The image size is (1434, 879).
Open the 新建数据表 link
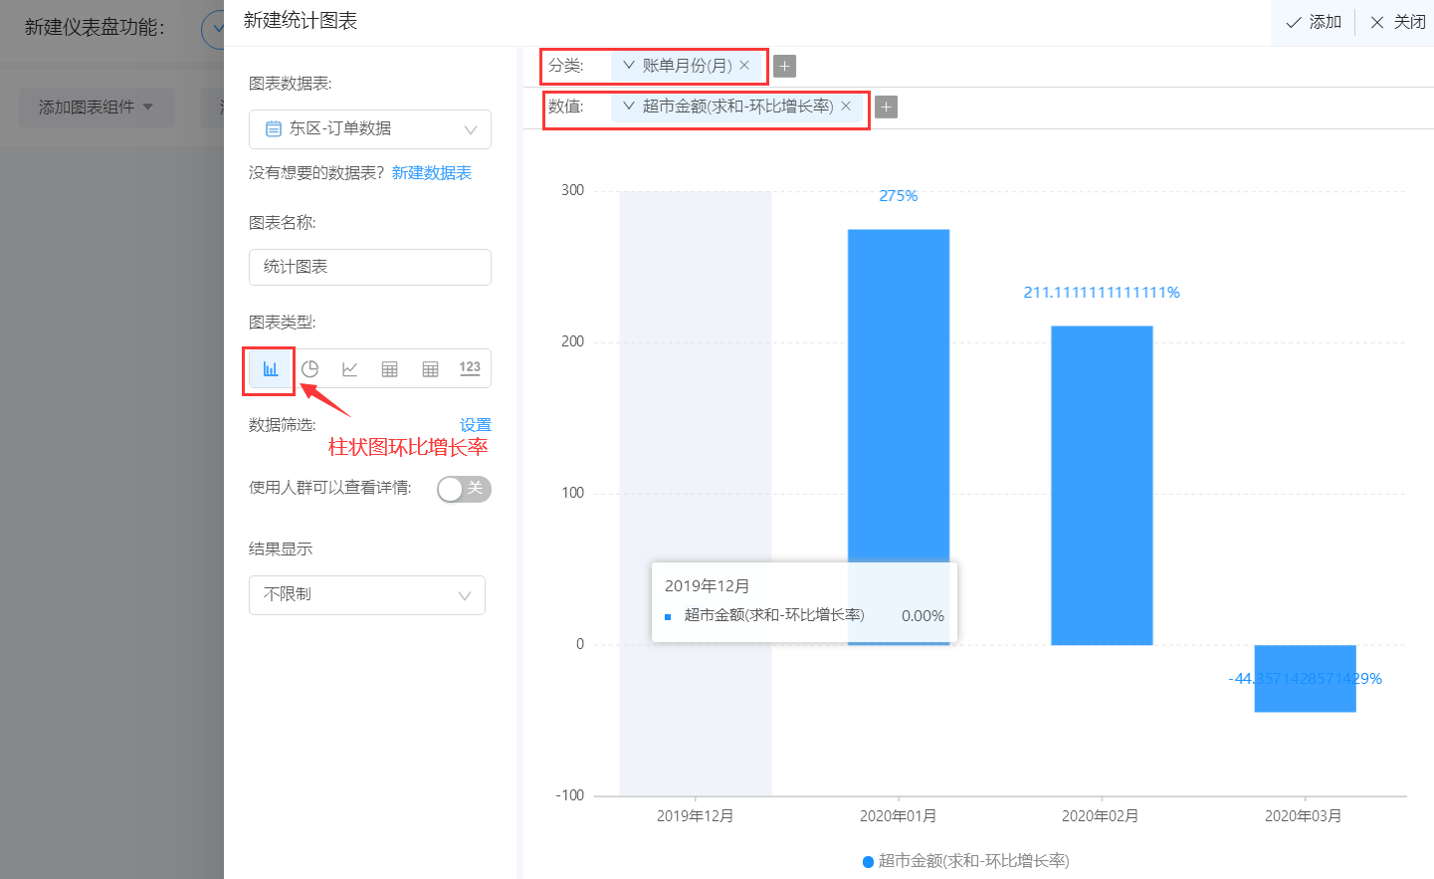click(432, 173)
